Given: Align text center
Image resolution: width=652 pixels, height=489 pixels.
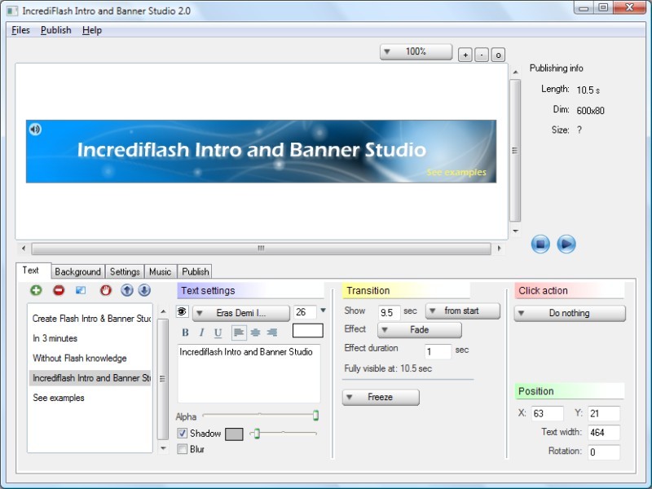Looking at the screenshot, I should coord(255,333).
